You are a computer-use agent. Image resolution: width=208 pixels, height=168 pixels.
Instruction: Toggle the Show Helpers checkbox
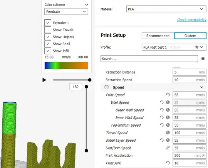[48, 37]
